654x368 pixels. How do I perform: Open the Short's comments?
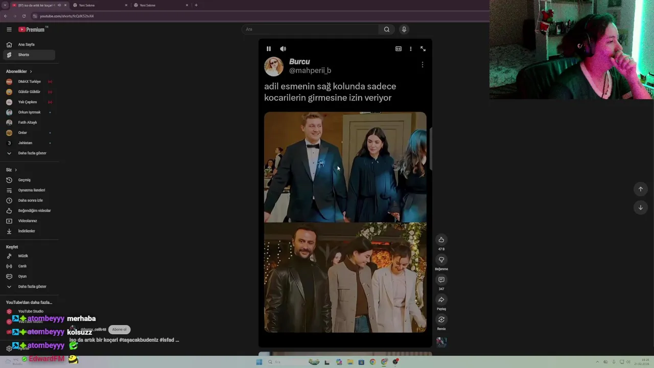point(441,280)
